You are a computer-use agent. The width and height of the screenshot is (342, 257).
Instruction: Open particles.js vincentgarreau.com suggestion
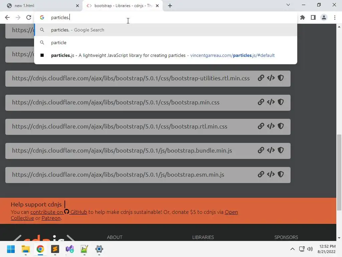click(166, 55)
